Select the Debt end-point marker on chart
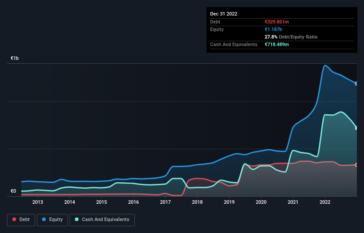The image size is (364, 233). click(x=356, y=165)
